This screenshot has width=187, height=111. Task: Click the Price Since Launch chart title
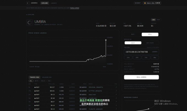[38, 33]
